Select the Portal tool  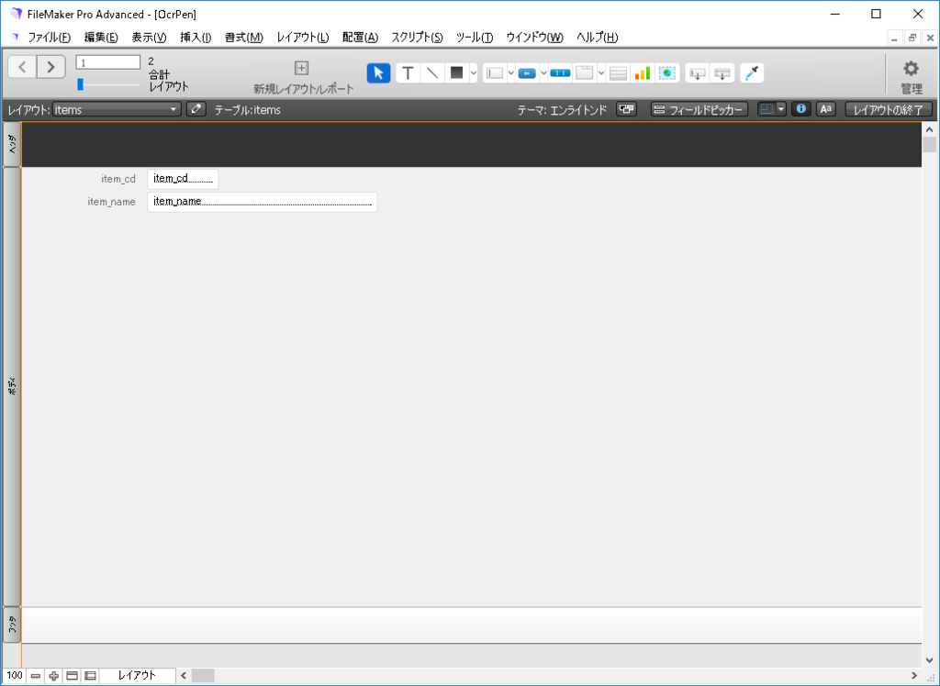[x=618, y=73]
